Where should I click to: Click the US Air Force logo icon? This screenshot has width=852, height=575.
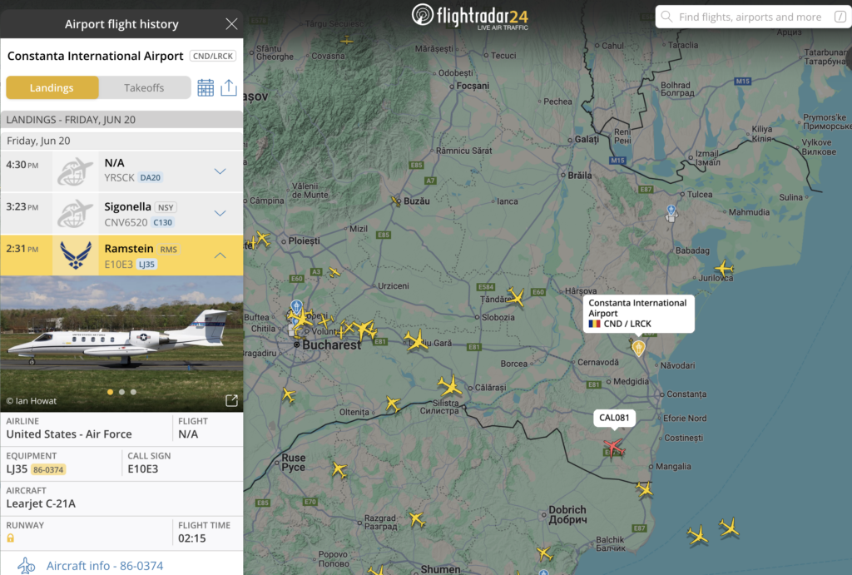pos(76,255)
